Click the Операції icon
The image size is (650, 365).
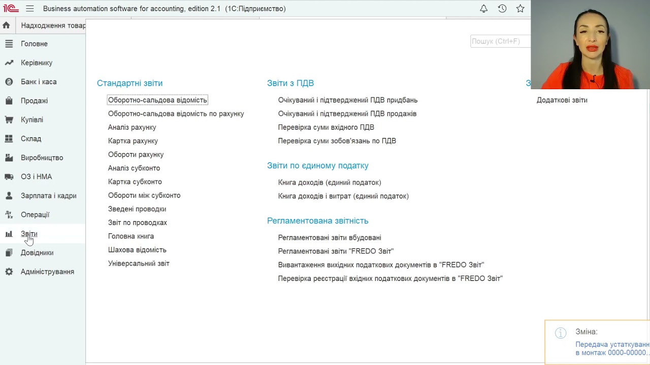pyautogui.click(x=9, y=215)
